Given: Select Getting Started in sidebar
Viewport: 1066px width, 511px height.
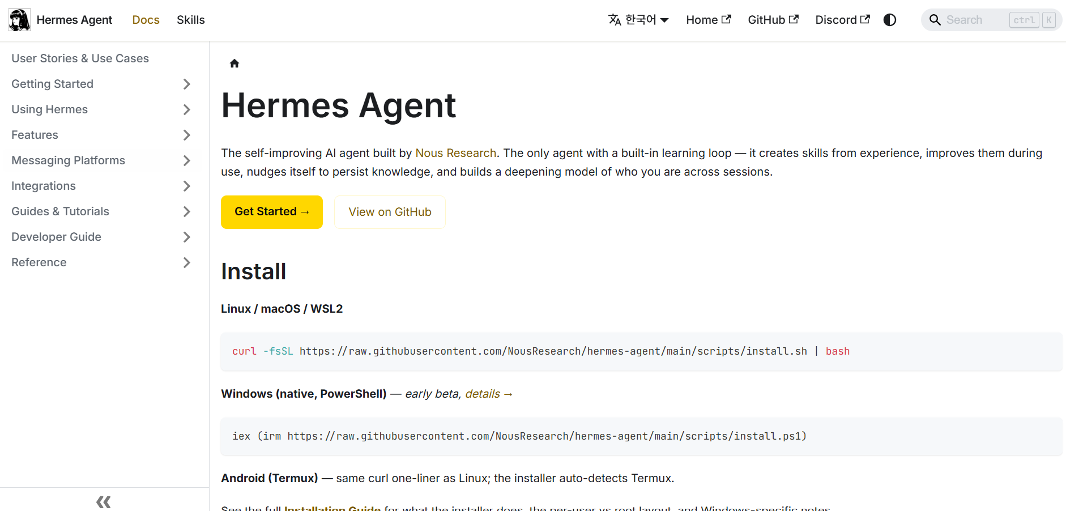Looking at the screenshot, I should (x=52, y=84).
